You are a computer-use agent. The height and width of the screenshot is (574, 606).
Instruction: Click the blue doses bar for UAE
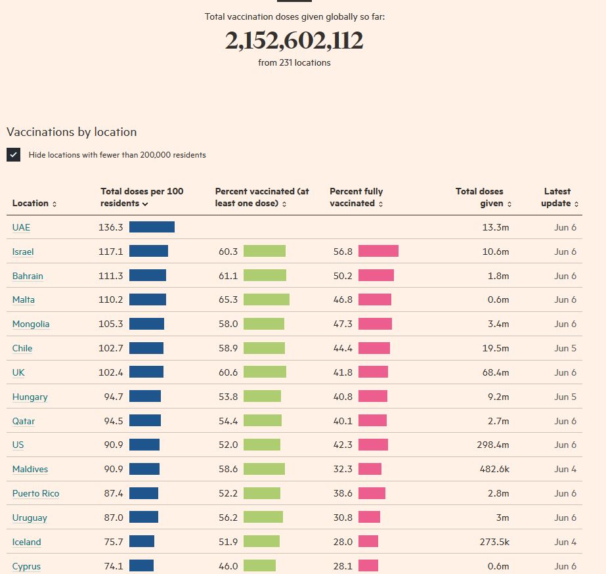point(152,227)
